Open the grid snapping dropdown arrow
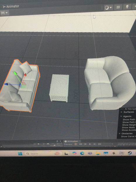 pos(7,13)
